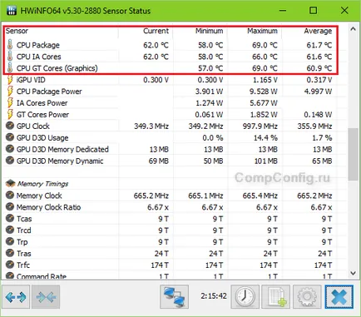Click the 2:15:42 elapsed time display
The image size is (361, 317).
pos(214,296)
